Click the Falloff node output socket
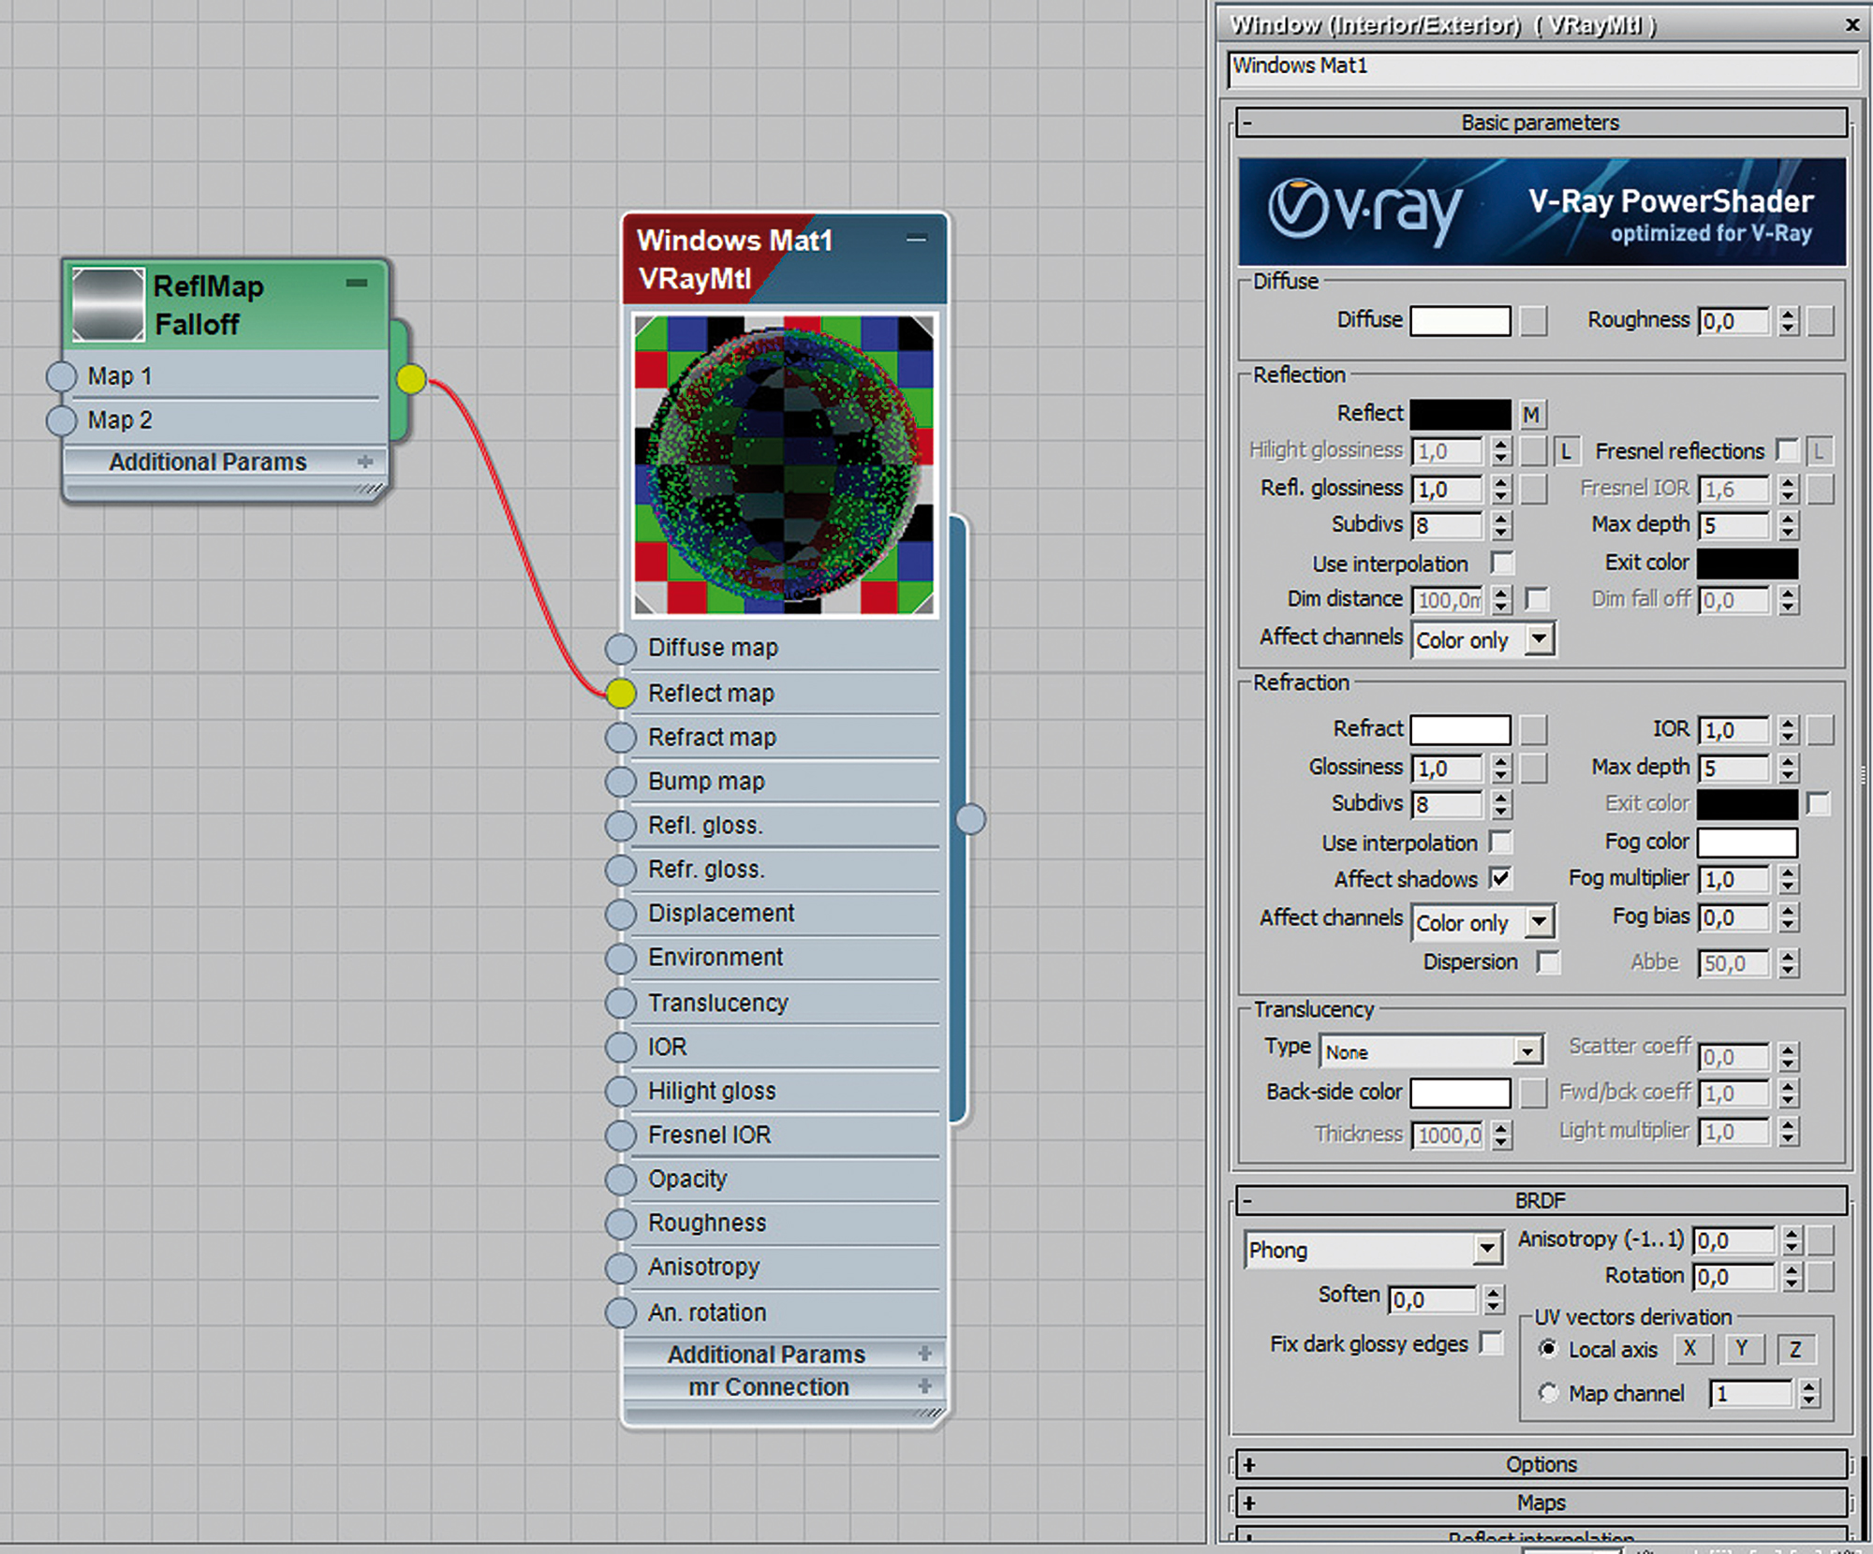Screen dimensions: 1873x1554 (x=411, y=379)
